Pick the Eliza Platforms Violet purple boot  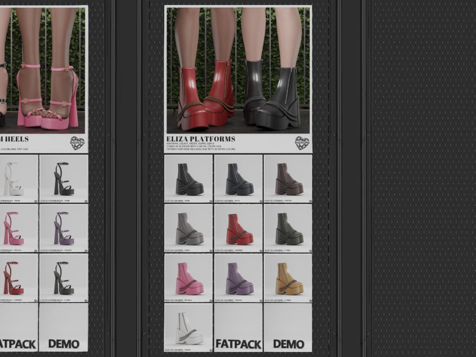(x=238, y=278)
